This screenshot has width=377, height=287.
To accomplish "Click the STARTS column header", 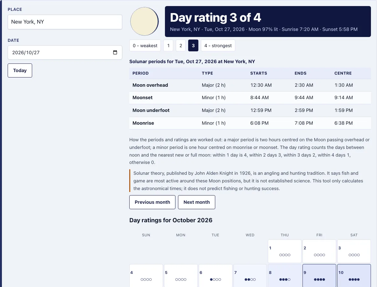I will tap(259, 73).
